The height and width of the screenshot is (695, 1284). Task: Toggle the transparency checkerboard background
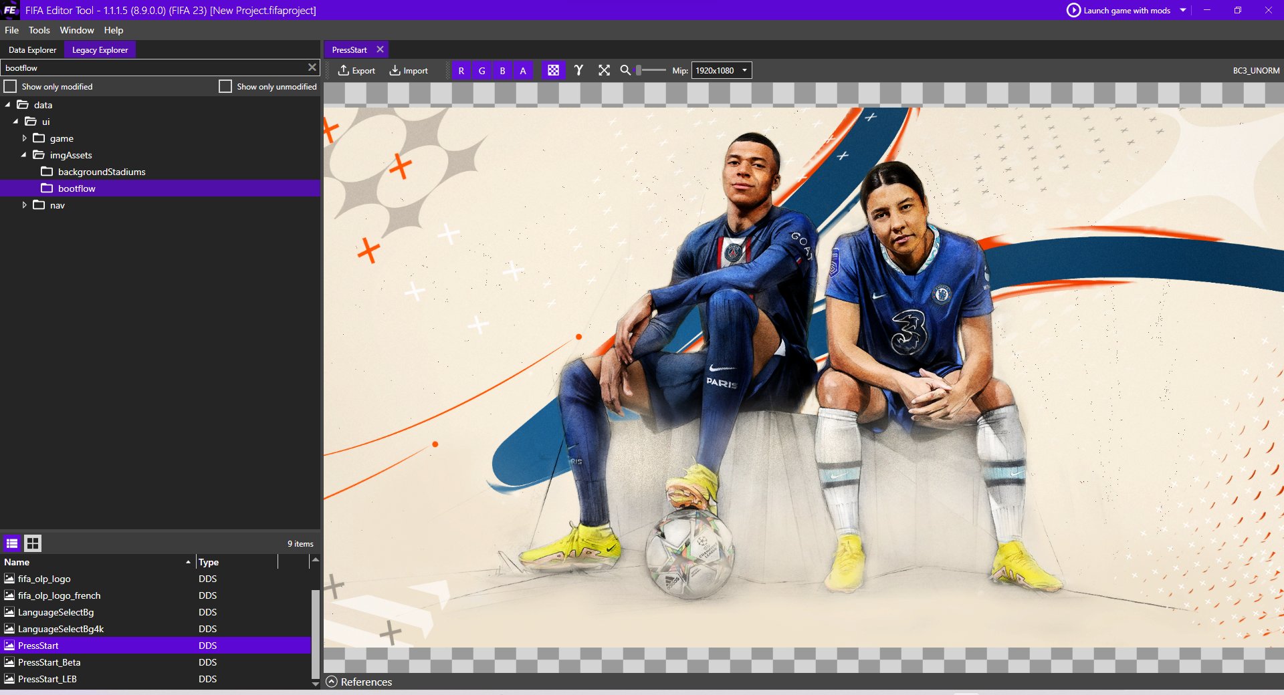(x=553, y=70)
